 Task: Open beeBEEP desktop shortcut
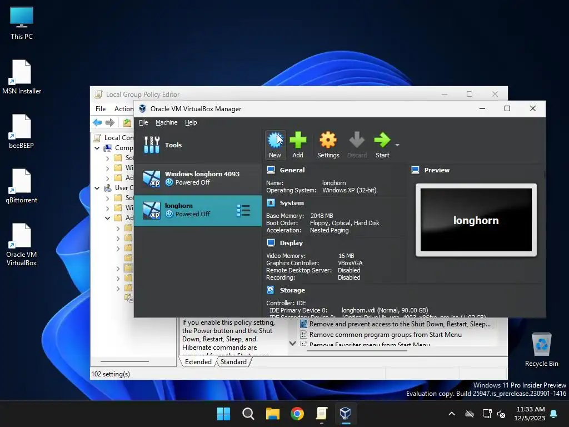coord(22,132)
